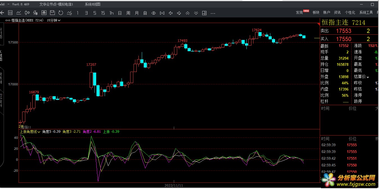Click the right arrow toolbar icon

(179, 13)
